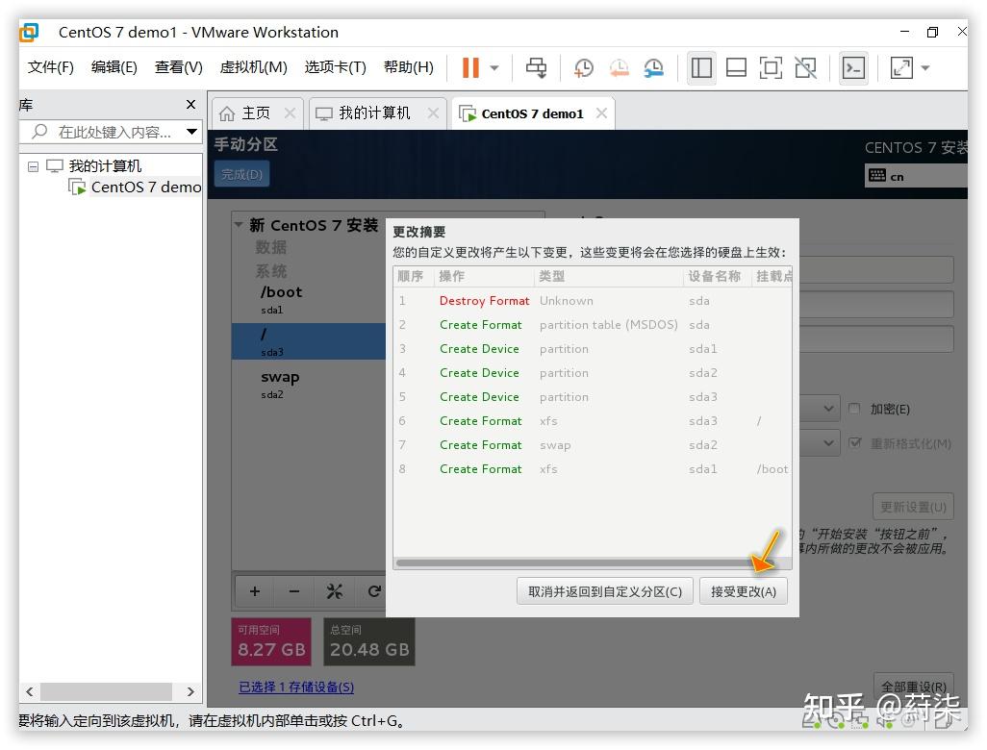Click the 类型 column header

tap(608, 276)
